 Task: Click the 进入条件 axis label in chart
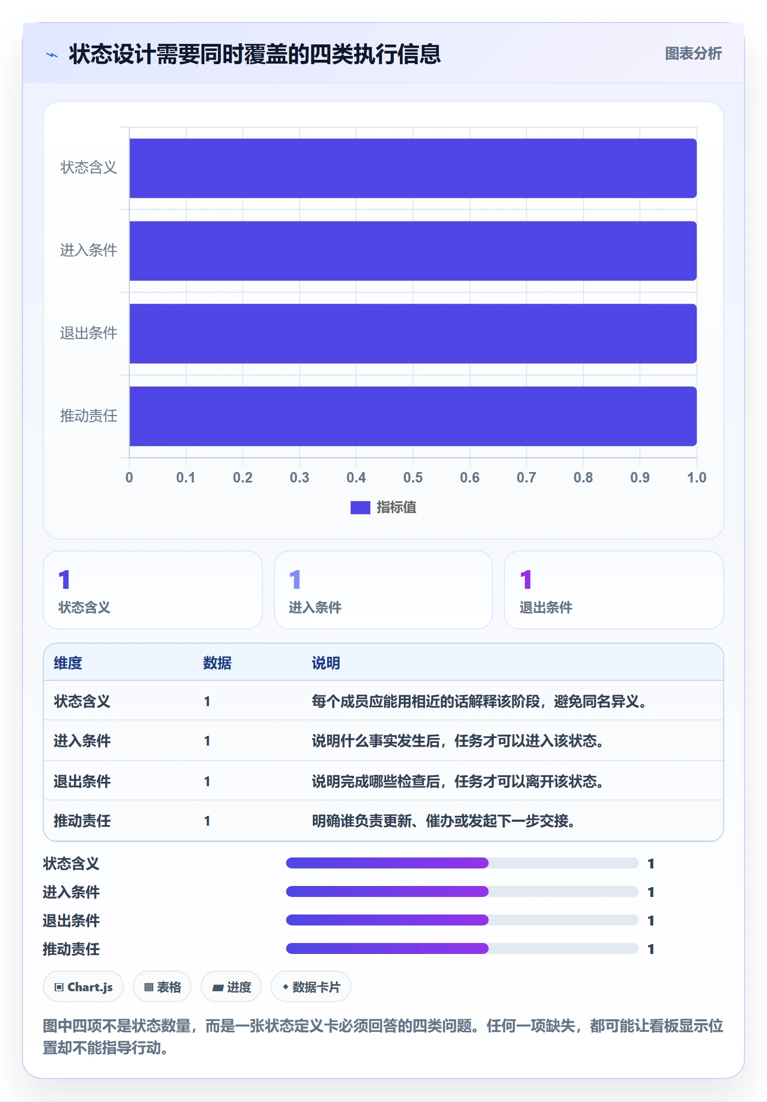(89, 251)
